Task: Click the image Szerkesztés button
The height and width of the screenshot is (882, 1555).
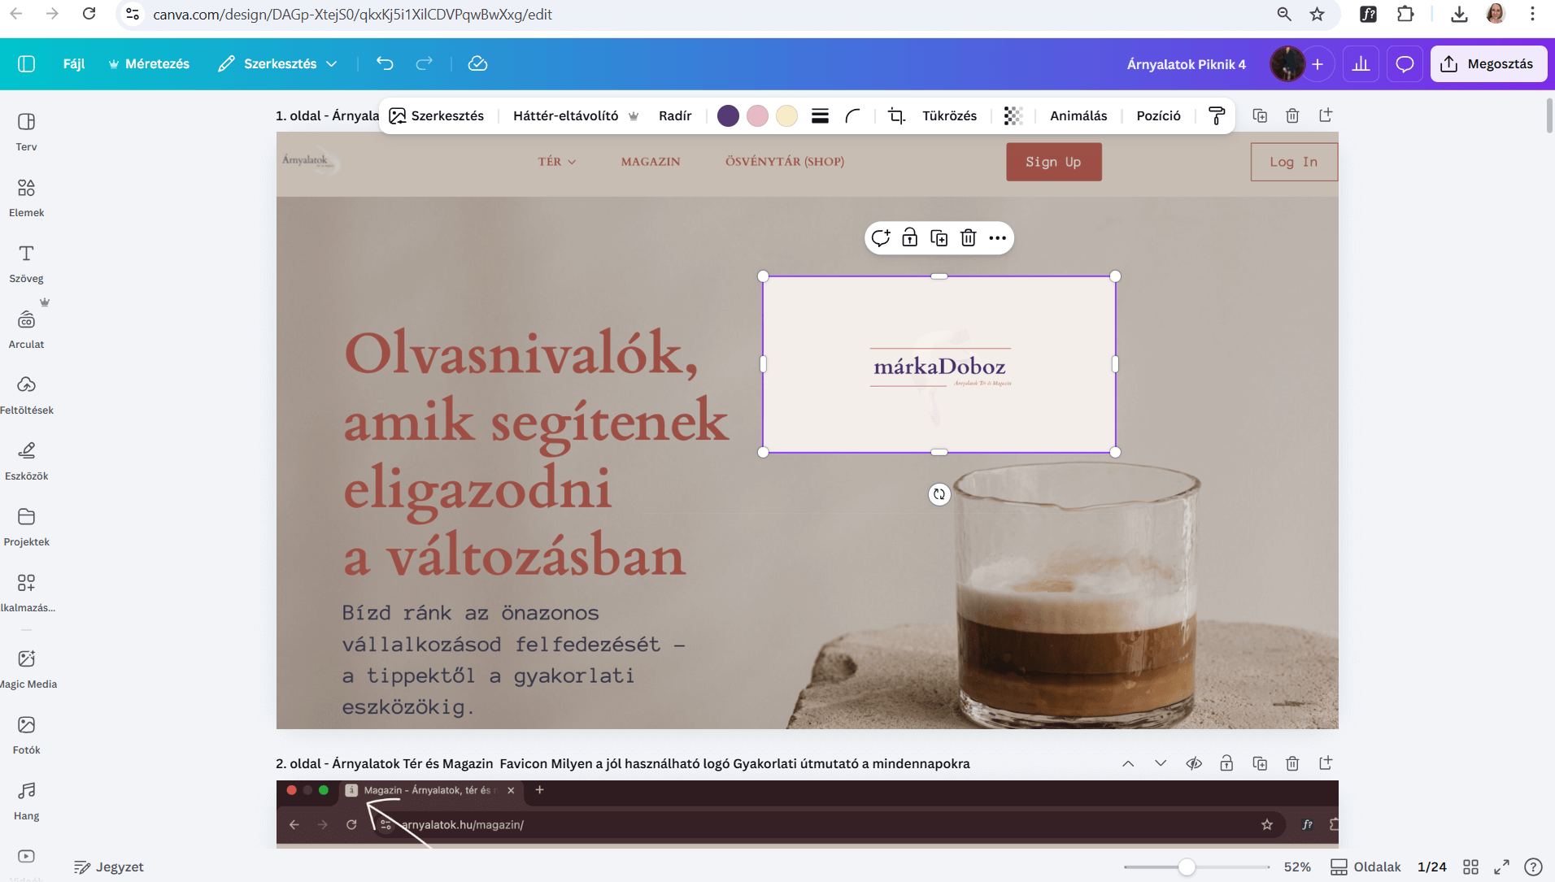Action: [437, 115]
